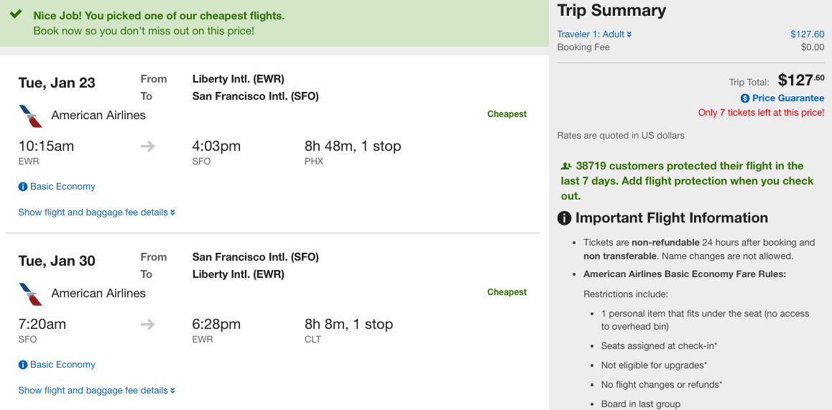Viewport: 832px width, 410px height.
Task: Click info icon beside second Basic Economy
Action: coord(23,365)
